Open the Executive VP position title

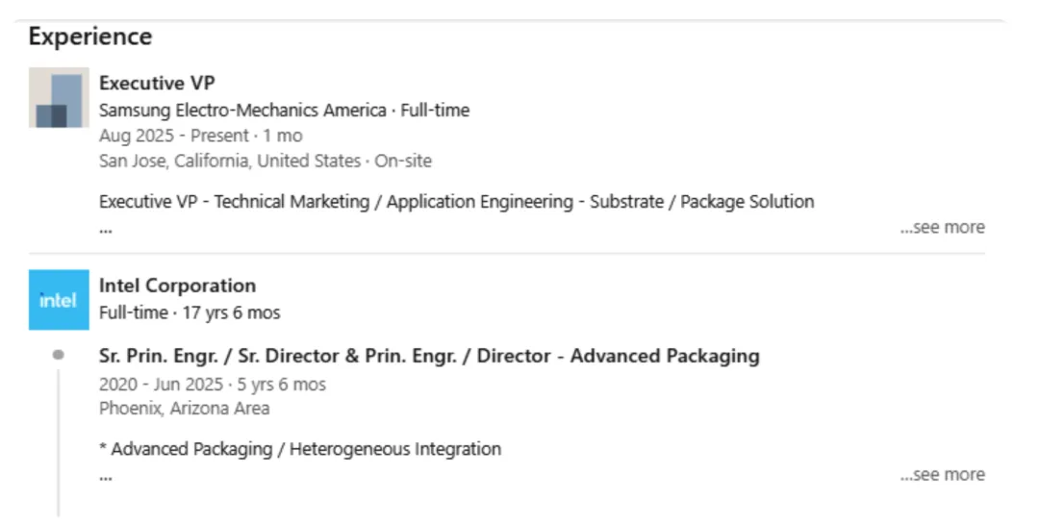point(157,84)
